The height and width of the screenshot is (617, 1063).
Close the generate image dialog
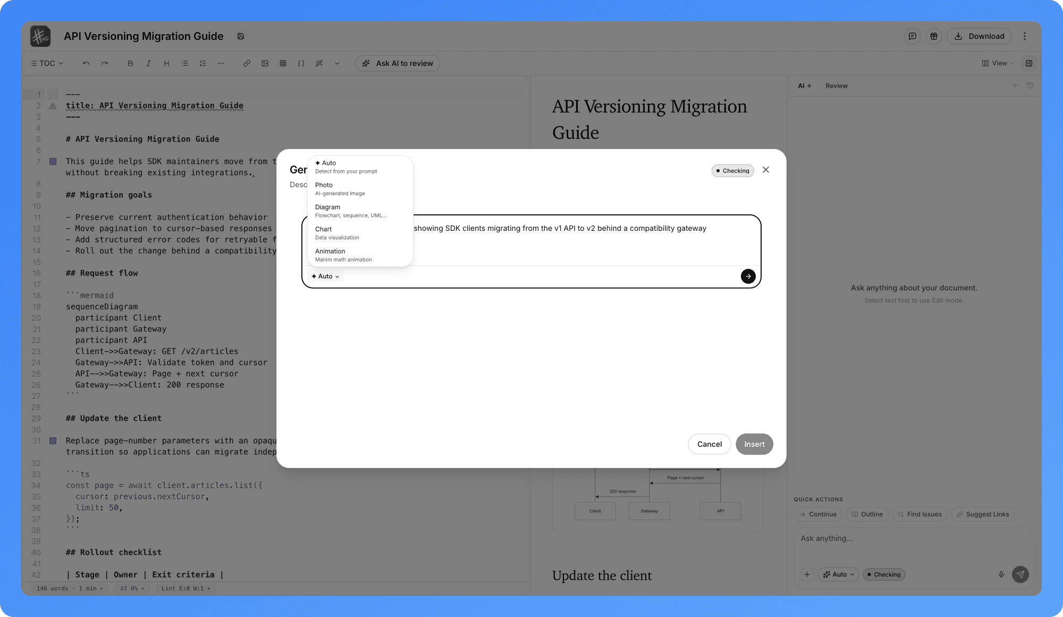(x=766, y=170)
